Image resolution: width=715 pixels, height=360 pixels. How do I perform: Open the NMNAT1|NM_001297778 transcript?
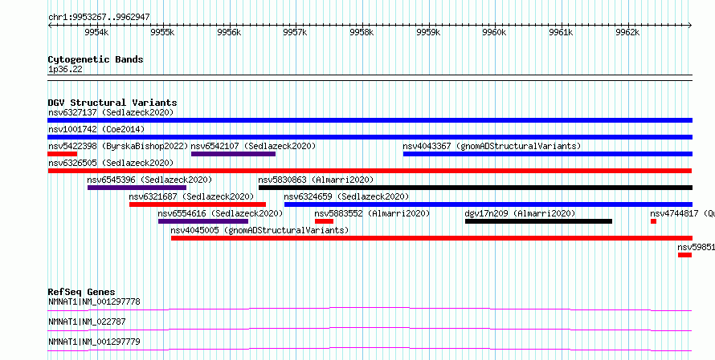370,309
